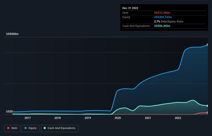Click the 2022 axis label
The height and width of the screenshot is (136, 212).
(178, 118)
